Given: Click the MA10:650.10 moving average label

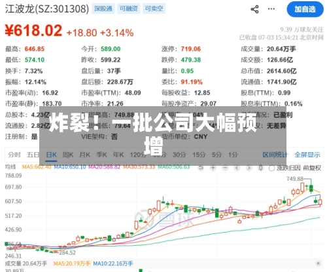Looking at the screenshot, I should point(70,167).
